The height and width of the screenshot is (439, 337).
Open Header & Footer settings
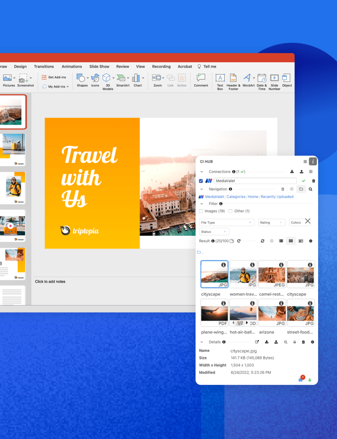pyautogui.click(x=233, y=81)
